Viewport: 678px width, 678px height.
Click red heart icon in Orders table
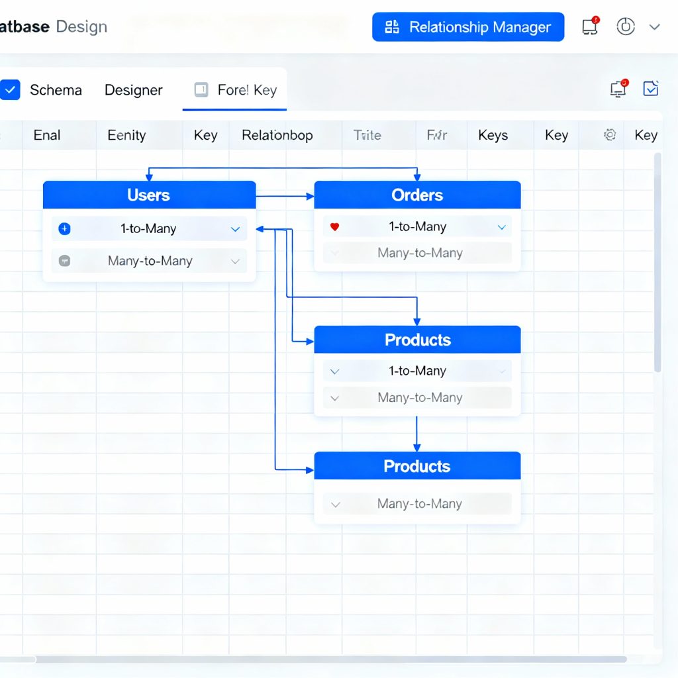pos(334,227)
